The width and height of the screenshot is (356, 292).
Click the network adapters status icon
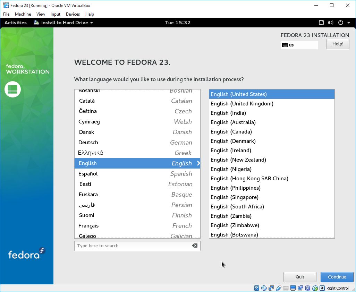click(271, 288)
